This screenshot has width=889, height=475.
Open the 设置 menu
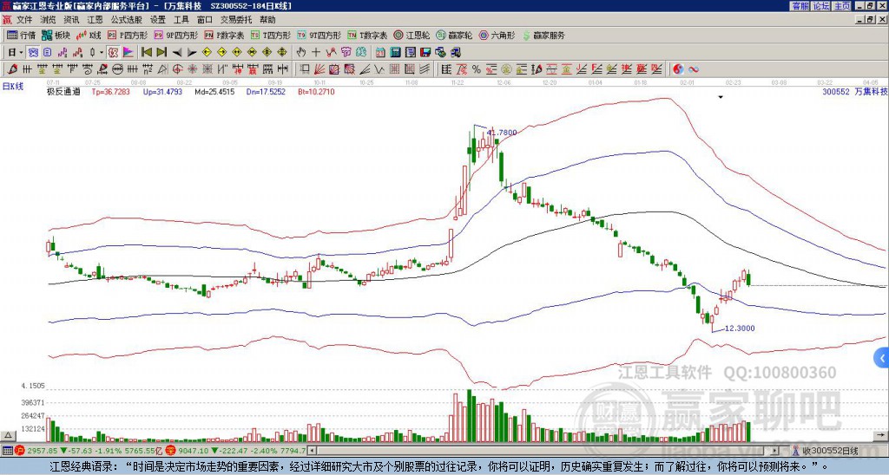click(x=158, y=20)
